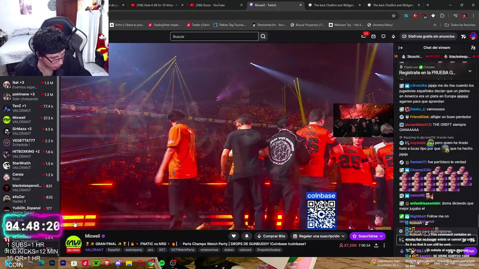Screen dimensions: 479x269
Task: Click into the Buscar search field
Action: coord(214,36)
